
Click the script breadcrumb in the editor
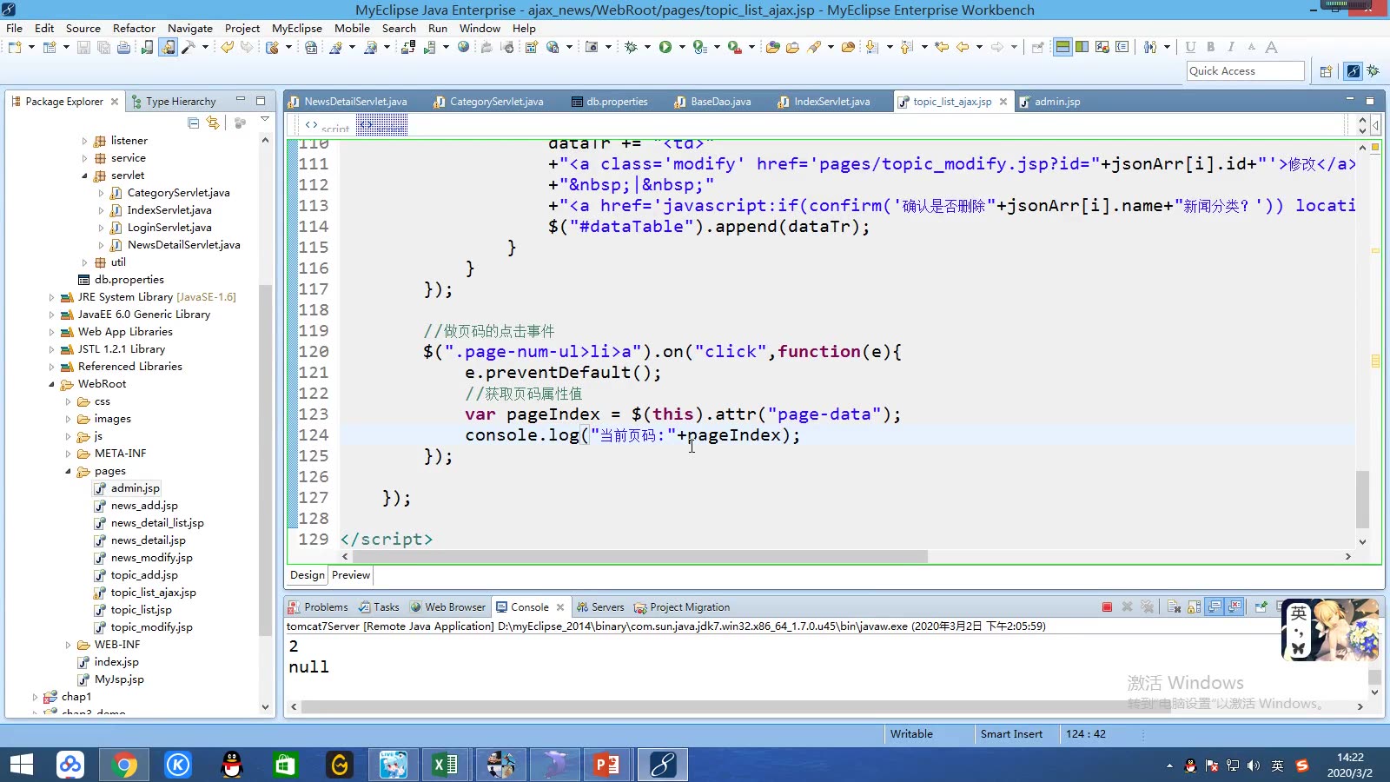328,127
